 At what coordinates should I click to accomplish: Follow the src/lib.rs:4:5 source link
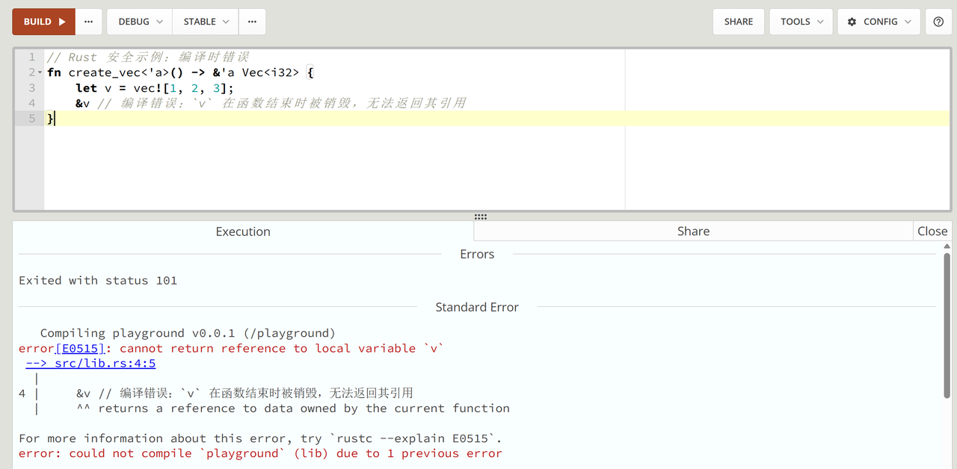click(x=90, y=364)
